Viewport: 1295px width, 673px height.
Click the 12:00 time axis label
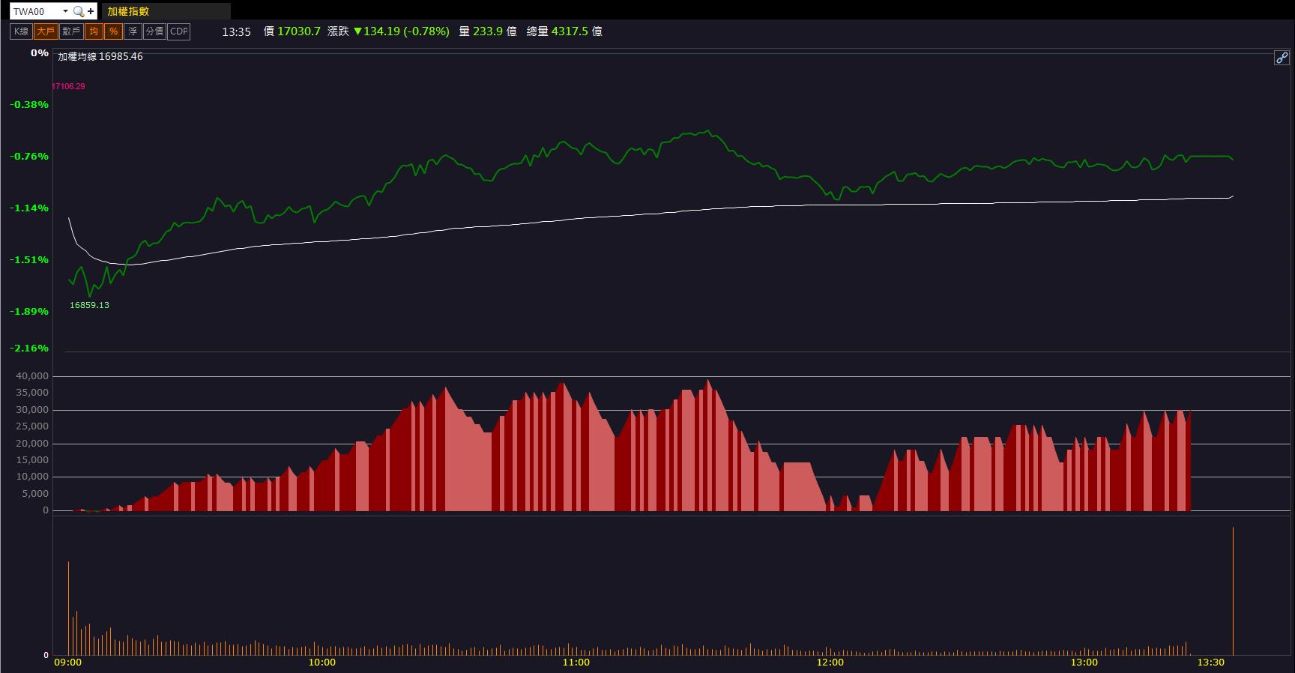coord(830,663)
